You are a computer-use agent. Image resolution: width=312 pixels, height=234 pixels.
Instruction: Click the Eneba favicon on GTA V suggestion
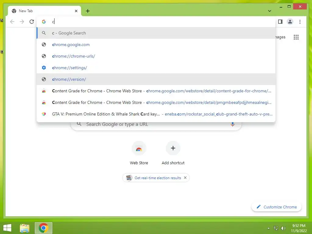tap(44, 114)
